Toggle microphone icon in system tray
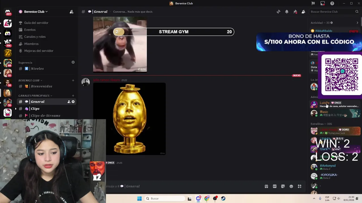Image resolution: width=362 pixels, height=203 pixels. (x=320, y=198)
